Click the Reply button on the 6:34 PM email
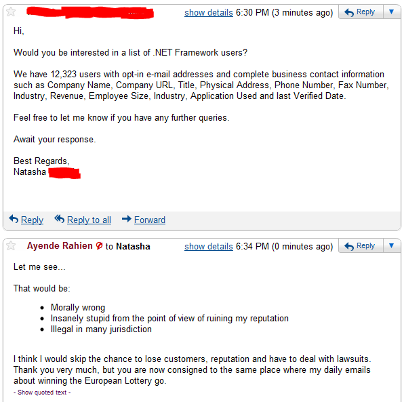 (x=361, y=245)
